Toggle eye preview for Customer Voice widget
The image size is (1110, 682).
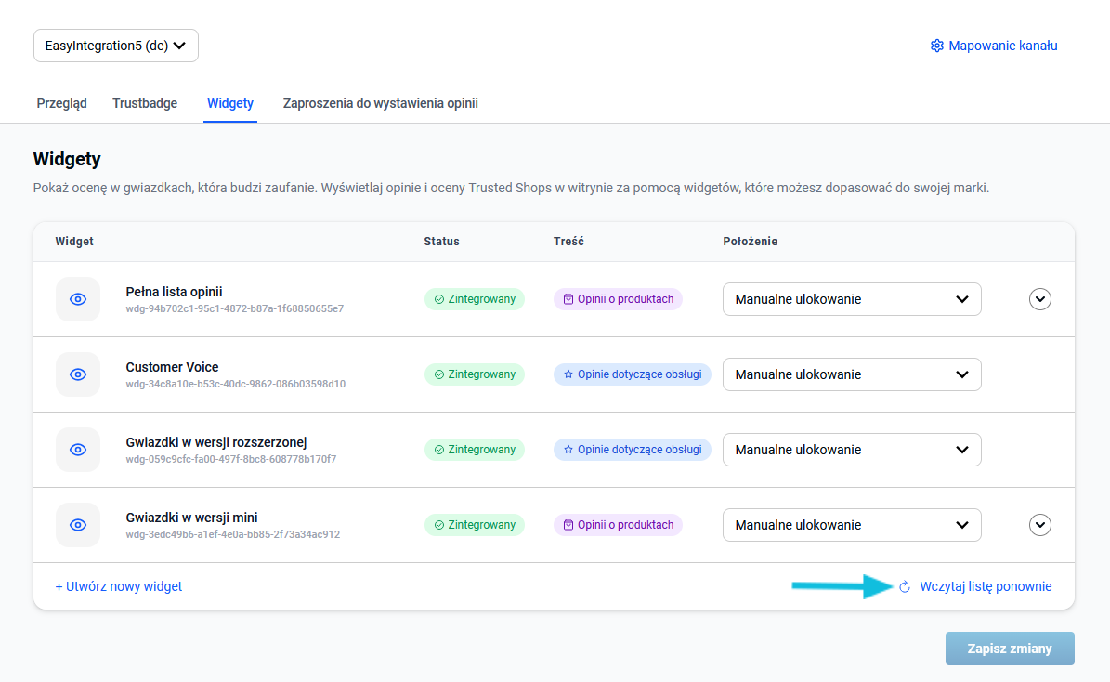coord(78,374)
